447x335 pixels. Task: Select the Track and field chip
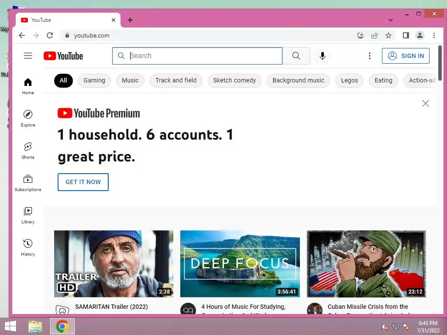pyautogui.click(x=176, y=80)
